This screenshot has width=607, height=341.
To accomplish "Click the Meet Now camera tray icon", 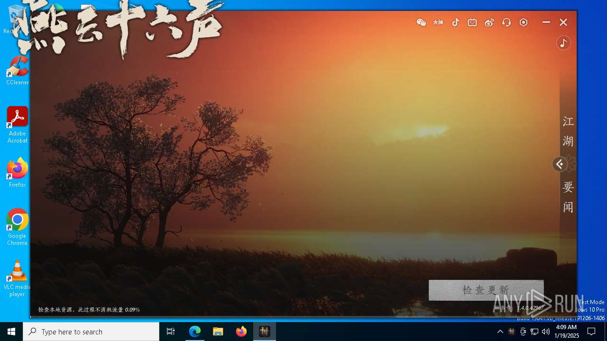I will pyautogui.click(x=523, y=332).
